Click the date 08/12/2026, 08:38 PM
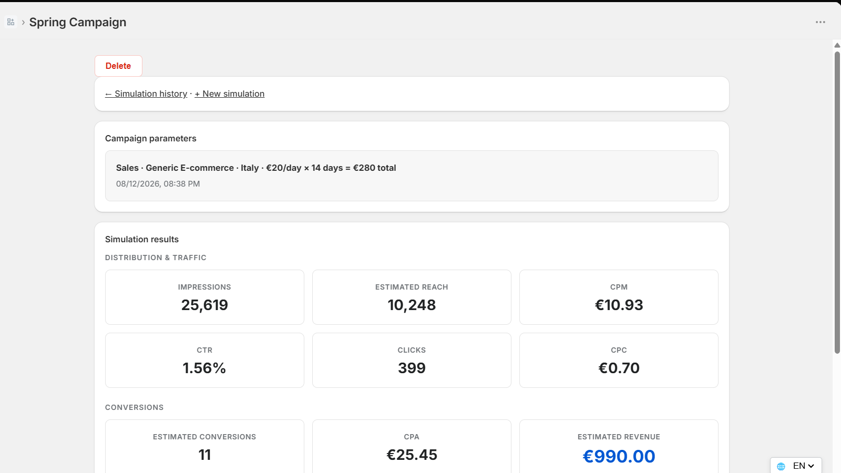 (158, 184)
